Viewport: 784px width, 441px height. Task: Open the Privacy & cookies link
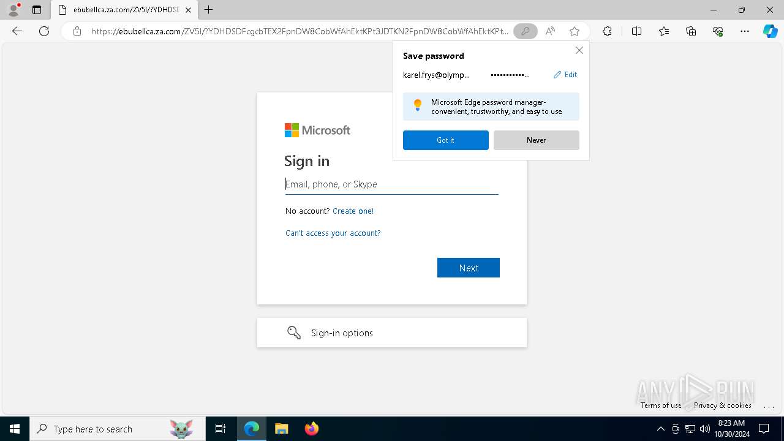click(723, 405)
